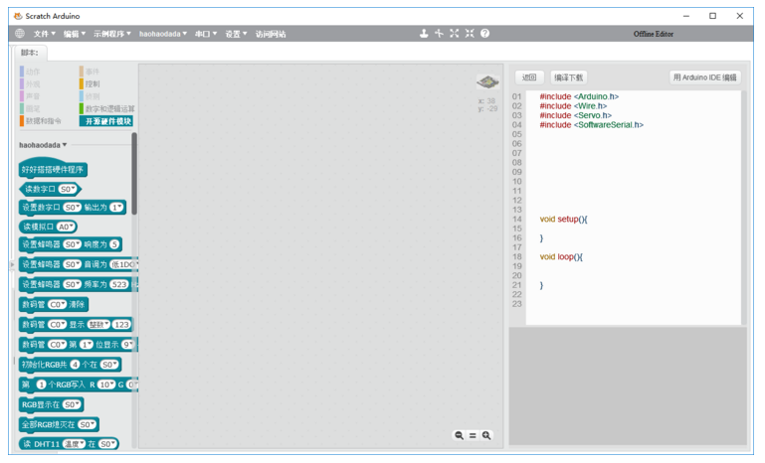765x463 pixels.
Task: Click the block palette vertical scrollbar
Action: click(x=134, y=175)
